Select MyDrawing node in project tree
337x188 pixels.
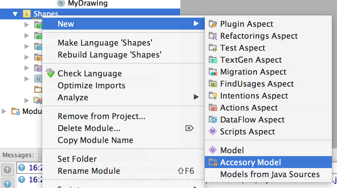(88, 3)
